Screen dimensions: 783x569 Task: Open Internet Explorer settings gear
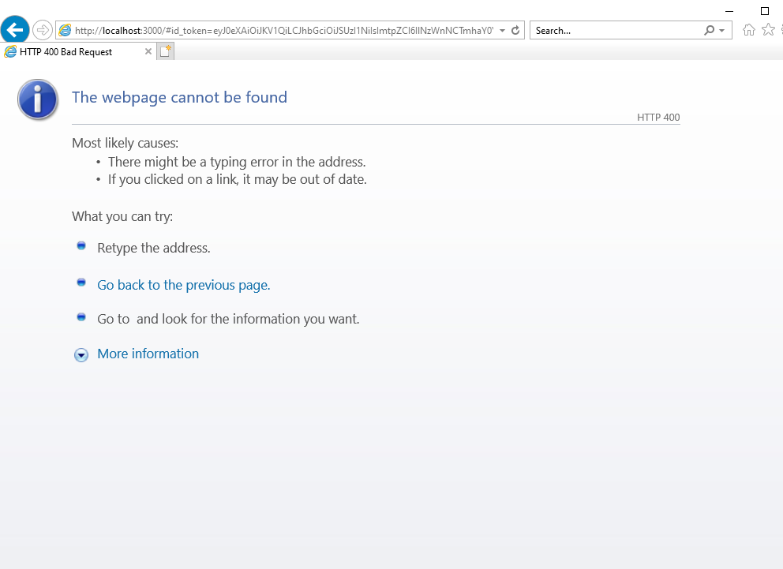pos(780,30)
